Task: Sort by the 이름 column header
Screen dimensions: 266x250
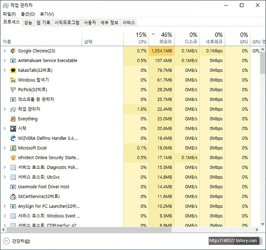Action: (x=41, y=38)
